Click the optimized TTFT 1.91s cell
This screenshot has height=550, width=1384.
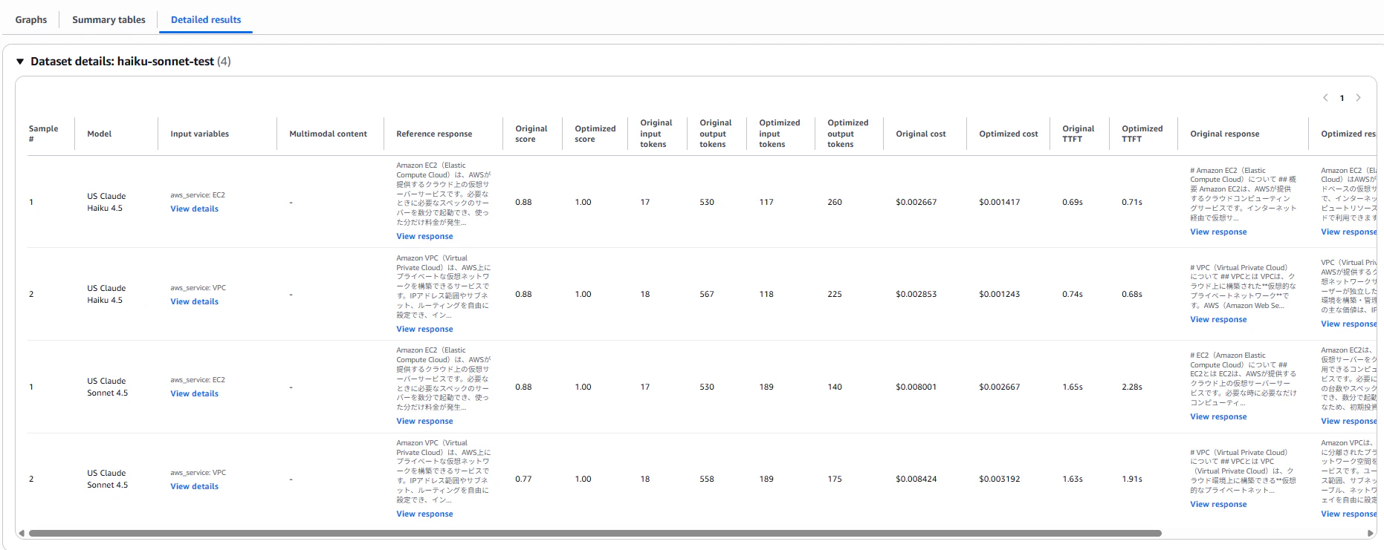pyautogui.click(x=1132, y=479)
